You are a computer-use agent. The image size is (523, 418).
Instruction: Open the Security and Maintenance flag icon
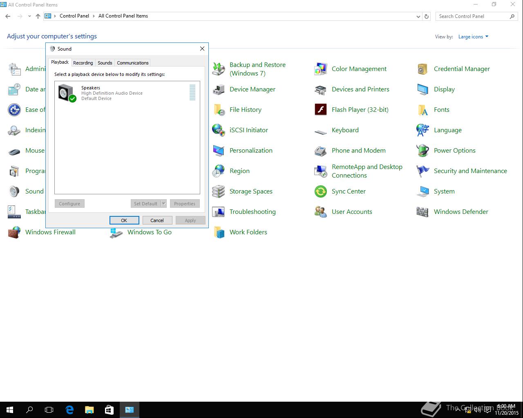pyautogui.click(x=423, y=171)
